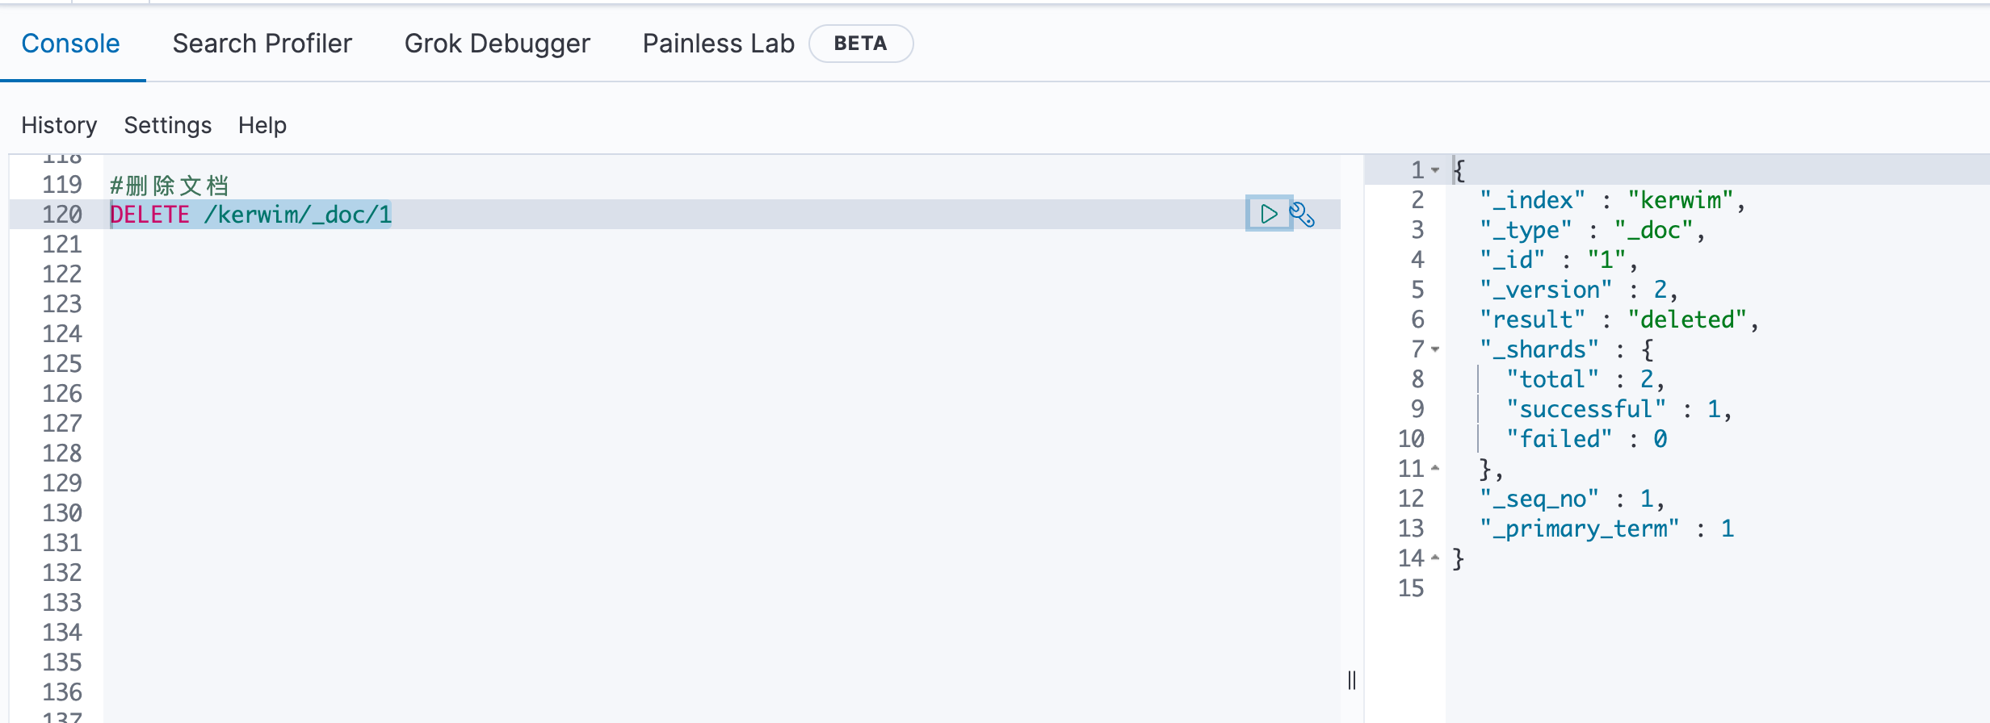
Task: Click fold arrow at response line 11
Action: (x=1435, y=468)
